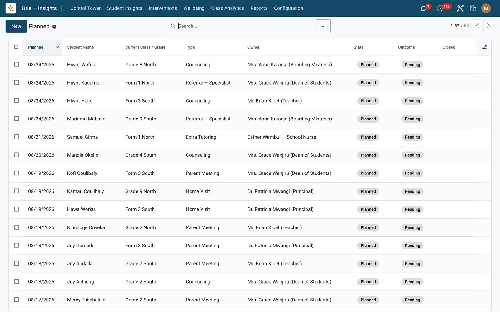Check the Hiwot Wafula row checkbox
Viewport: 500px width, 312px height.
17,64
